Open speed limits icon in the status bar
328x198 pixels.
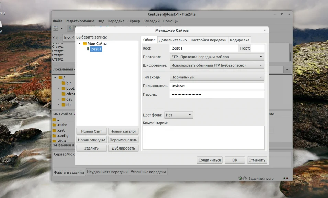245,178
